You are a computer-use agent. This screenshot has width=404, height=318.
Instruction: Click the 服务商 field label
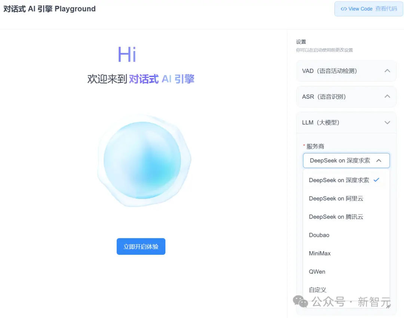(315, 146)
